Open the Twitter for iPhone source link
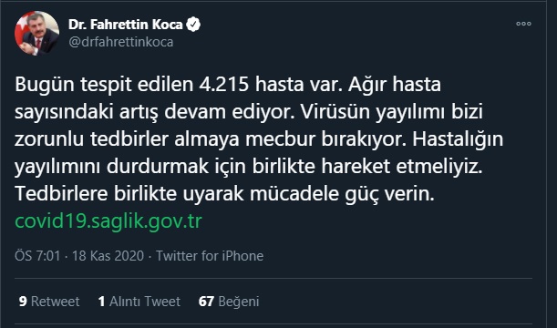Screen dimensions: 557x328 tap(210, 256)
